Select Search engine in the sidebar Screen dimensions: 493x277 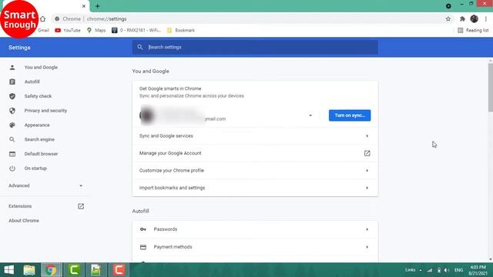[39, 139]
